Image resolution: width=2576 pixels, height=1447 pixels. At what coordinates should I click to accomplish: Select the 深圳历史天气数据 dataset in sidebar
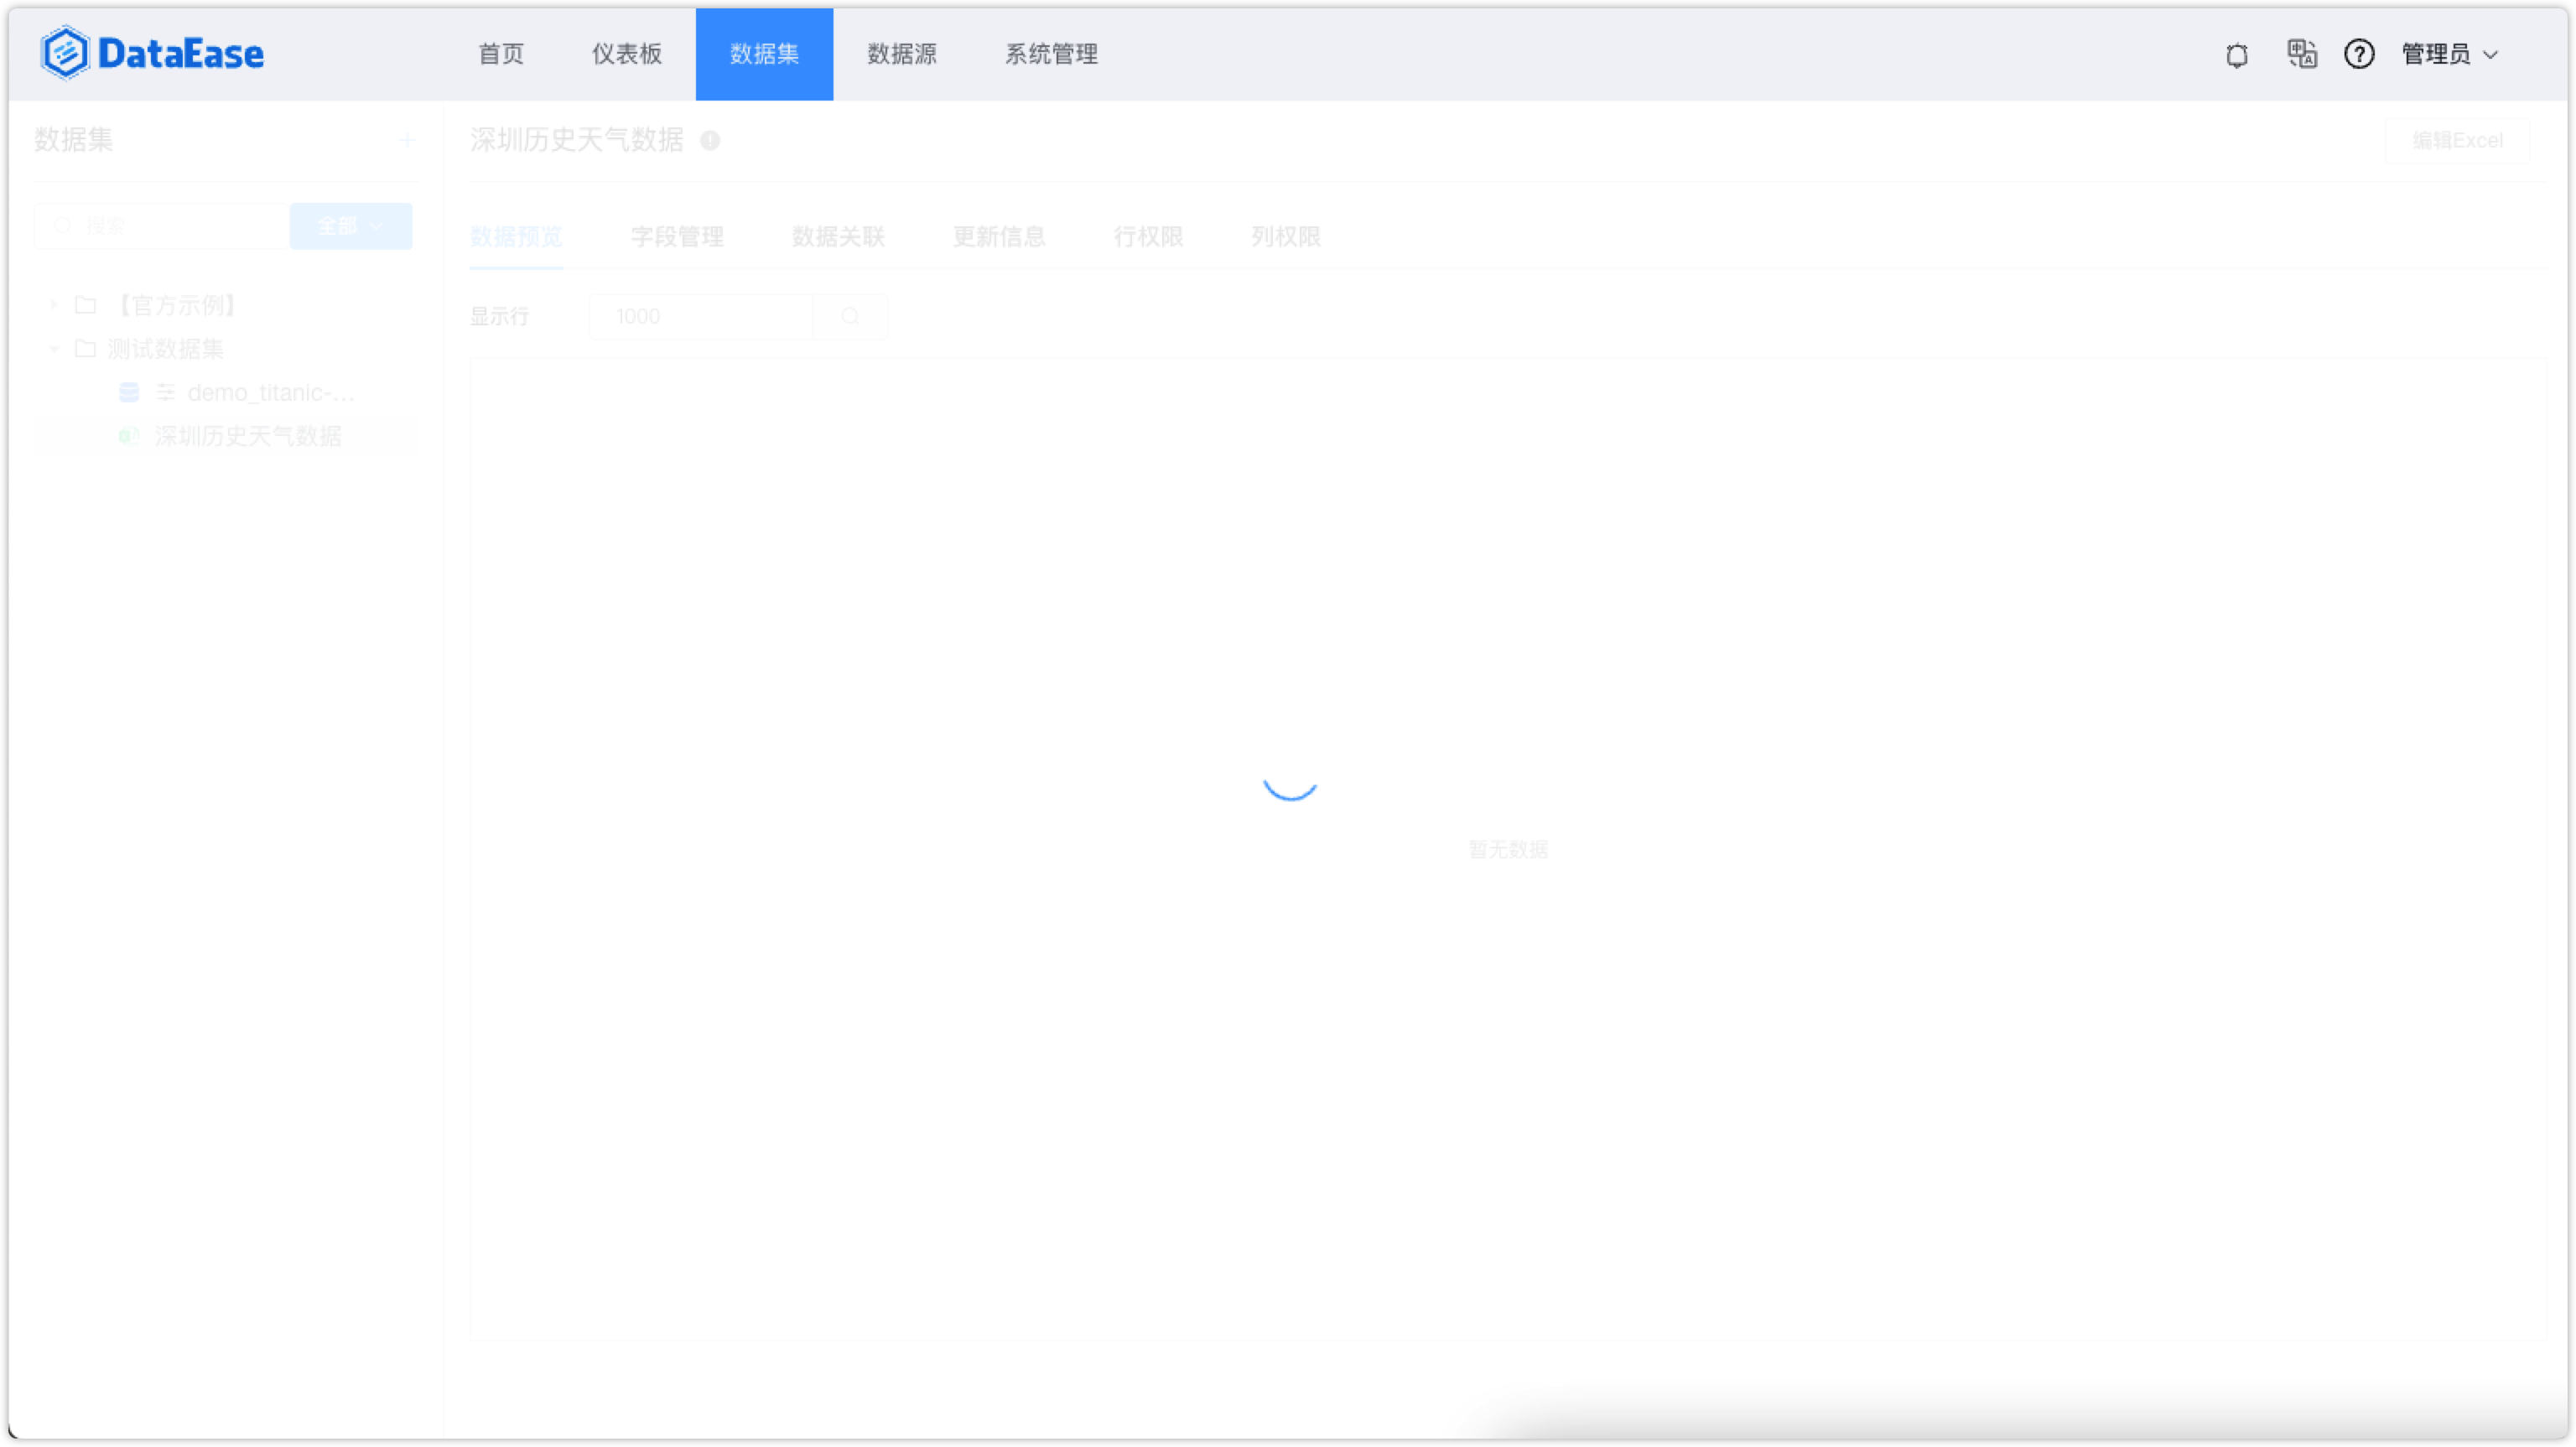248,436
